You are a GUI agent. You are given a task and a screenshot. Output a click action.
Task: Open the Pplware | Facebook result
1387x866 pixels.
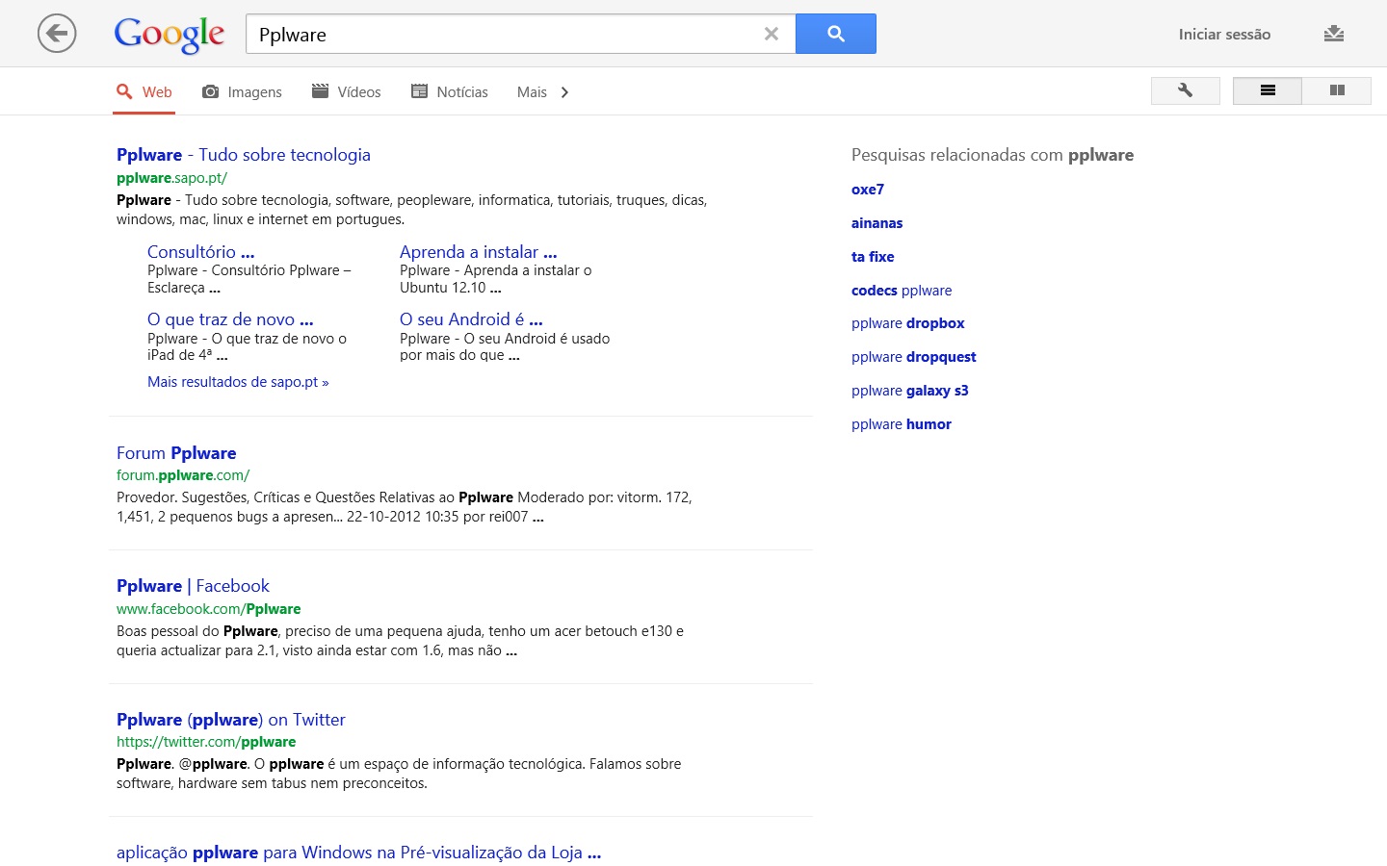(193, 586)
